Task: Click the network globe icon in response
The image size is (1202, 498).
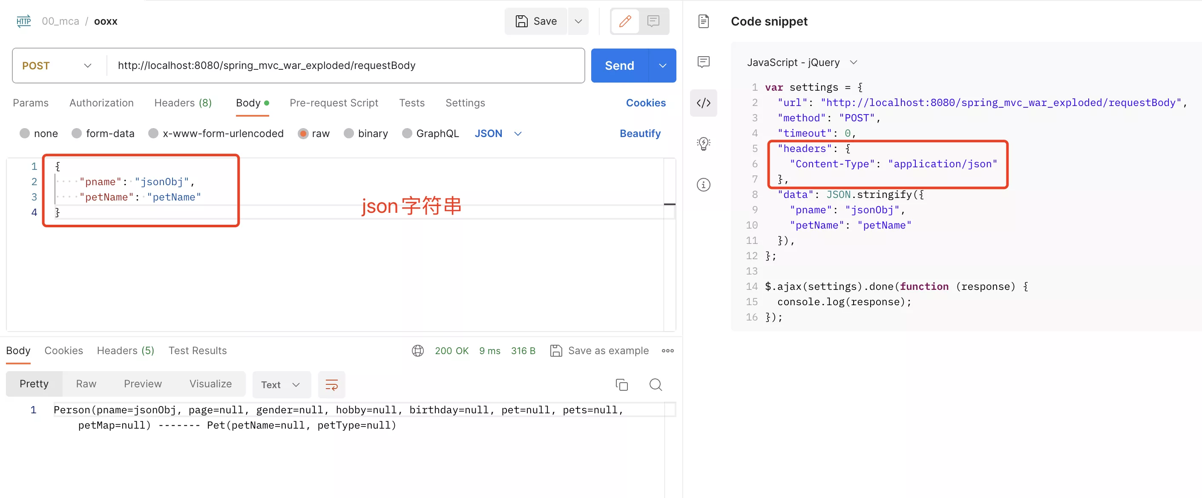Action: click(417, 351)
